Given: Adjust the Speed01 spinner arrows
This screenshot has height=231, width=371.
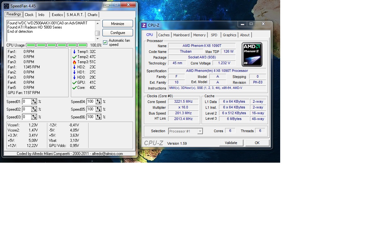Looking at the screenshot, I should 34,102.
